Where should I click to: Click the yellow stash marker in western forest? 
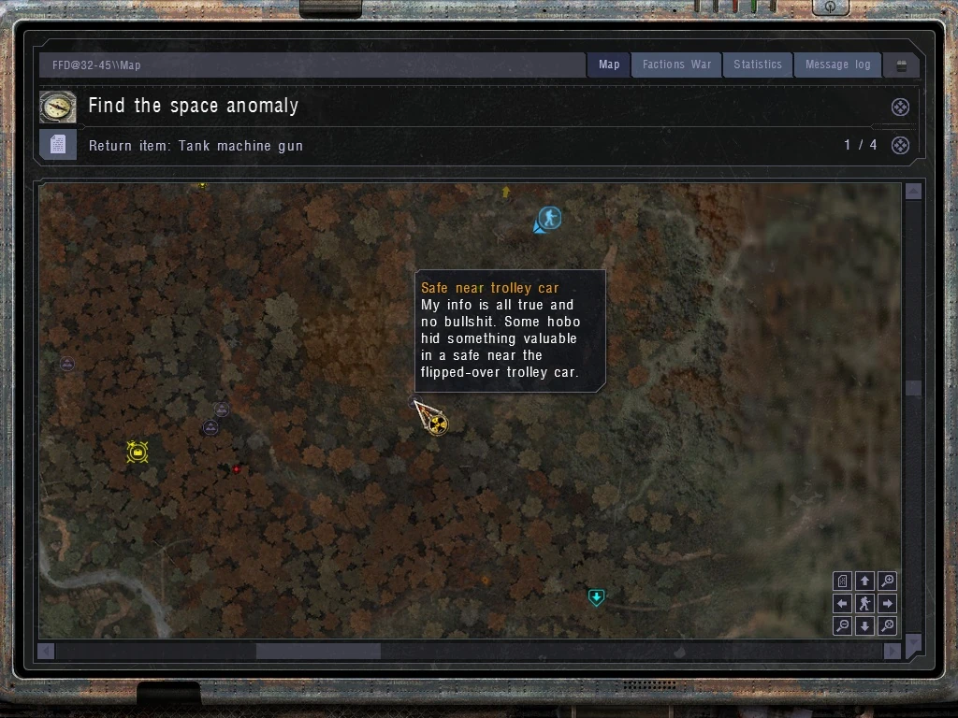138,452
